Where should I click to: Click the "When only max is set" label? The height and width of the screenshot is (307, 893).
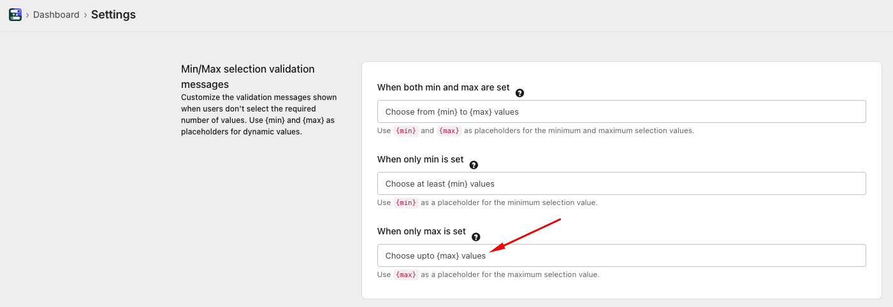pos(421,231)
